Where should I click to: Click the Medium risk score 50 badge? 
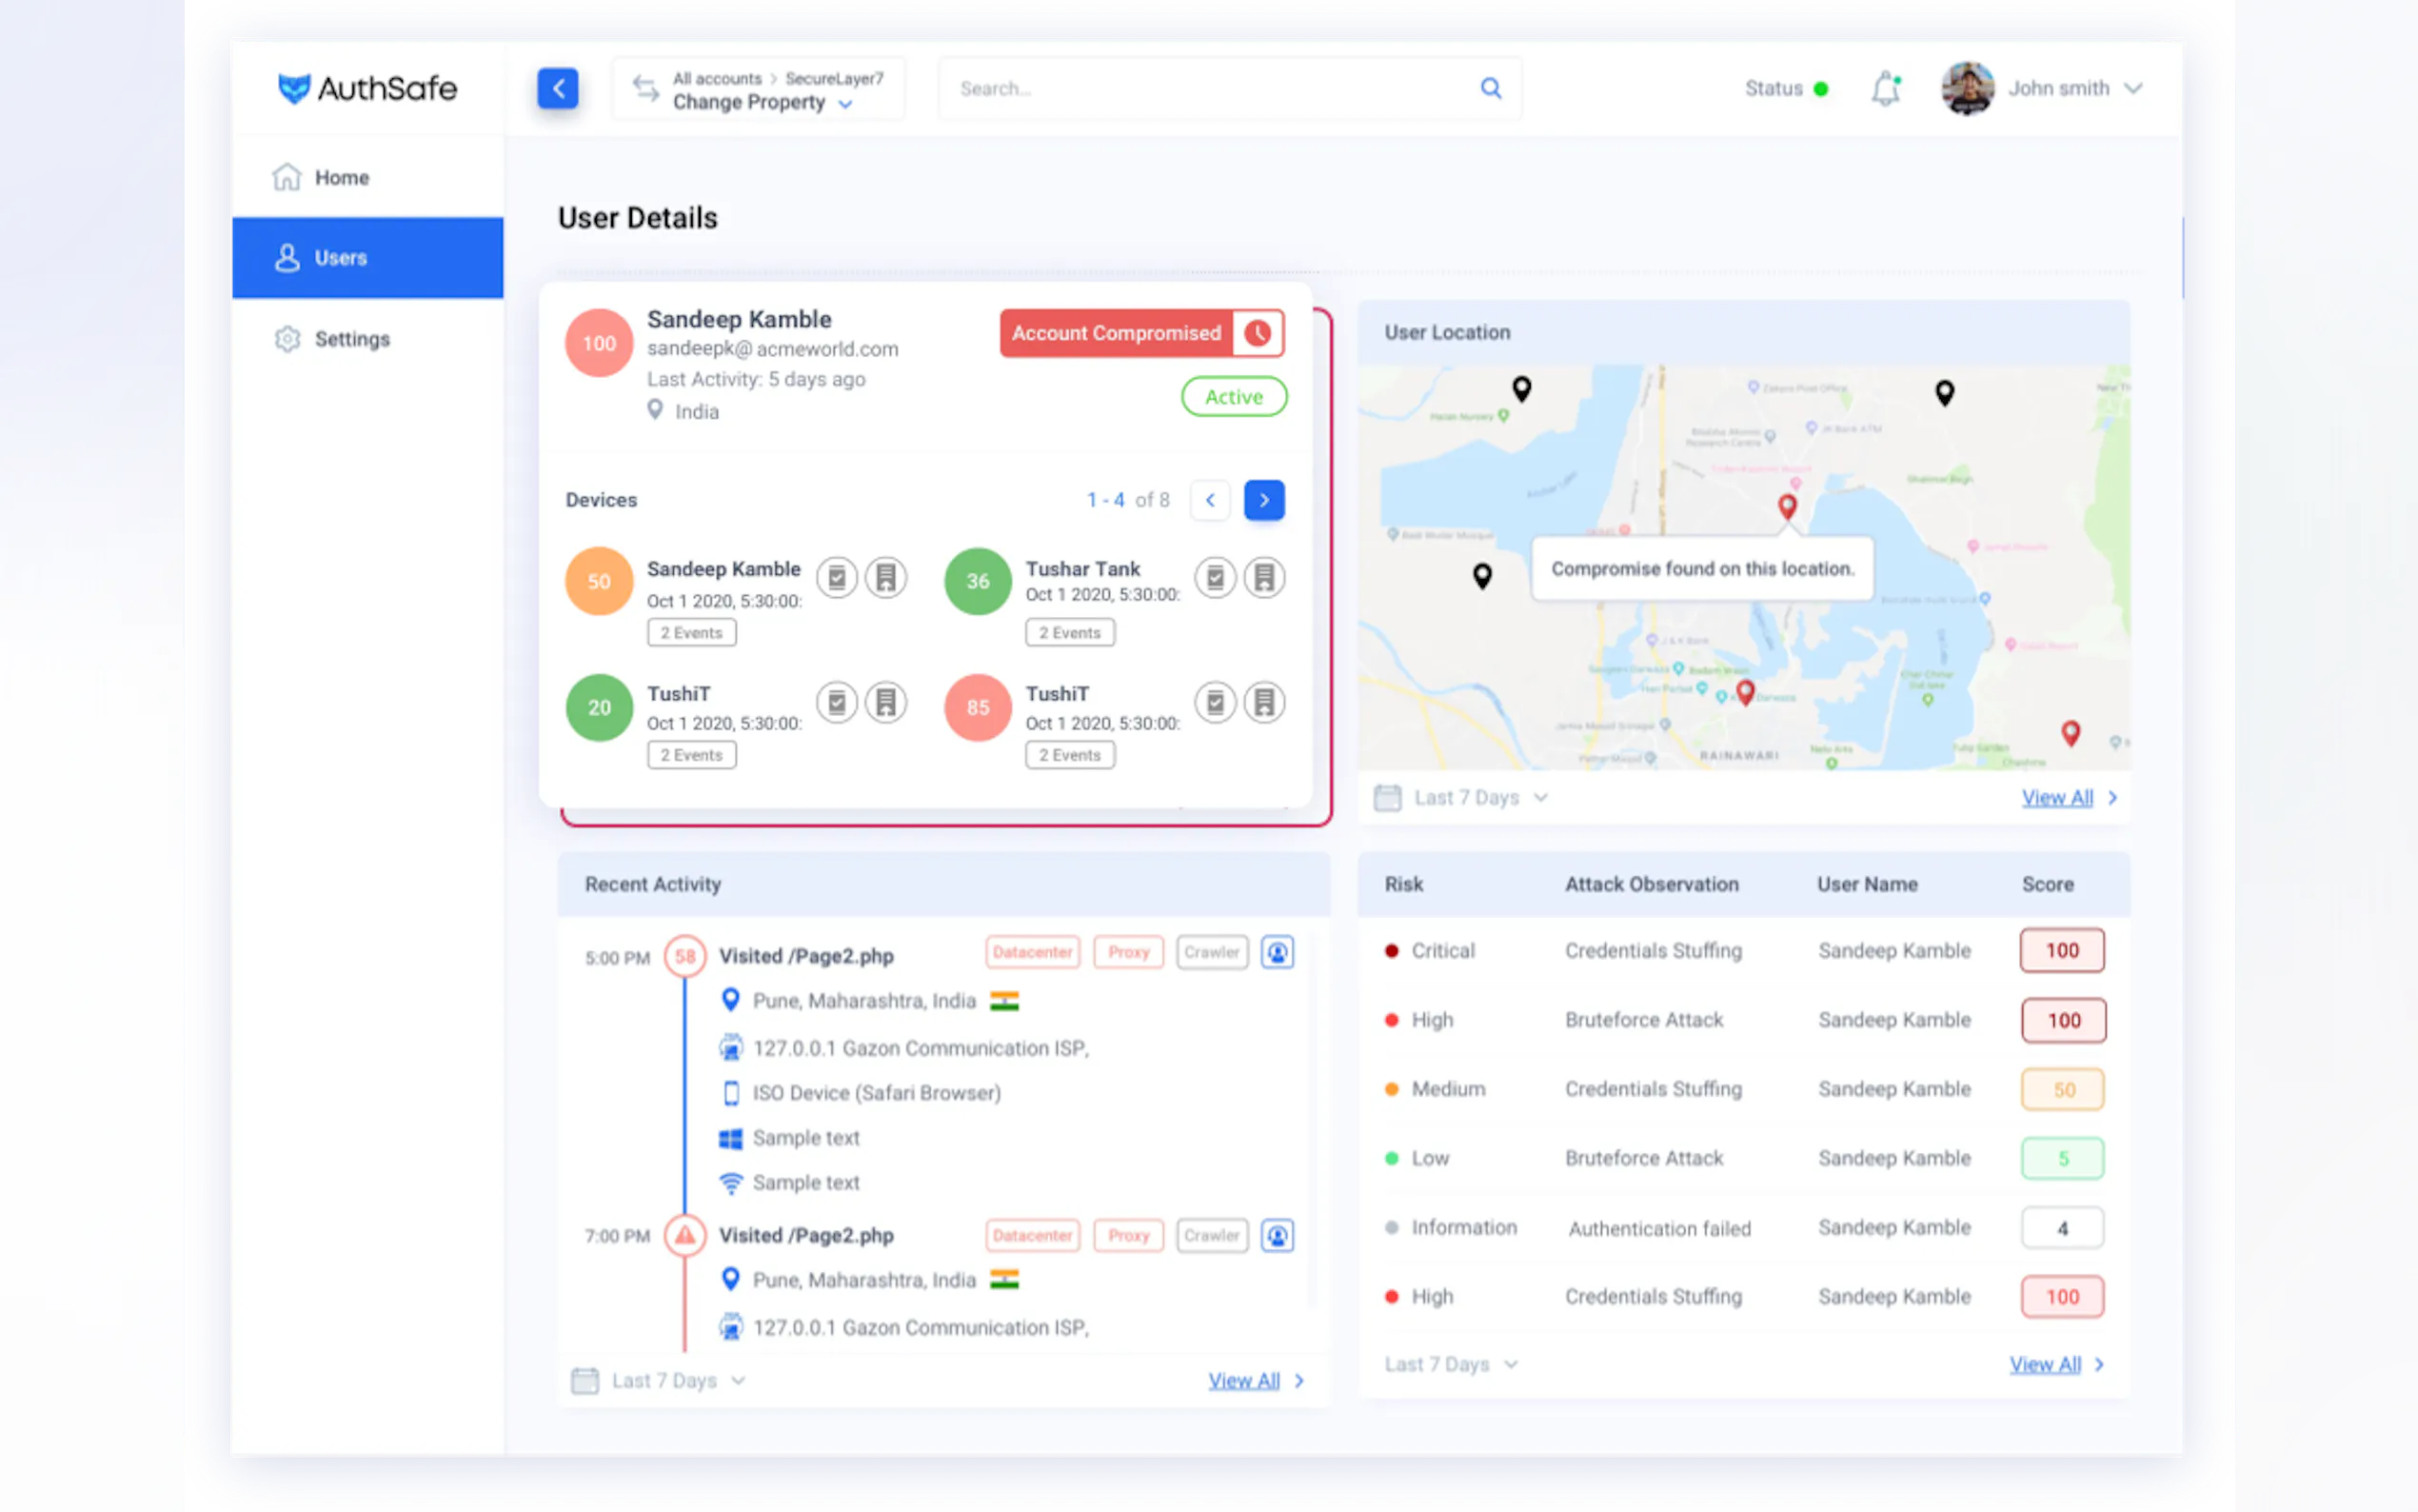(2062, 1089)
